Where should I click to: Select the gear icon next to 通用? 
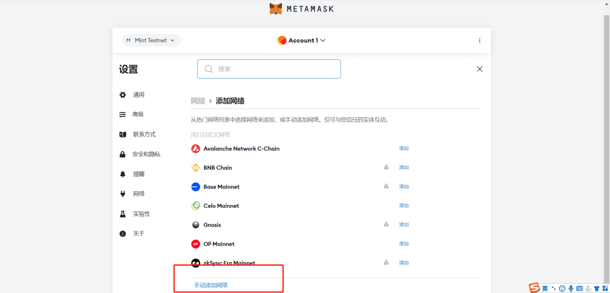[x=122, y=95]
